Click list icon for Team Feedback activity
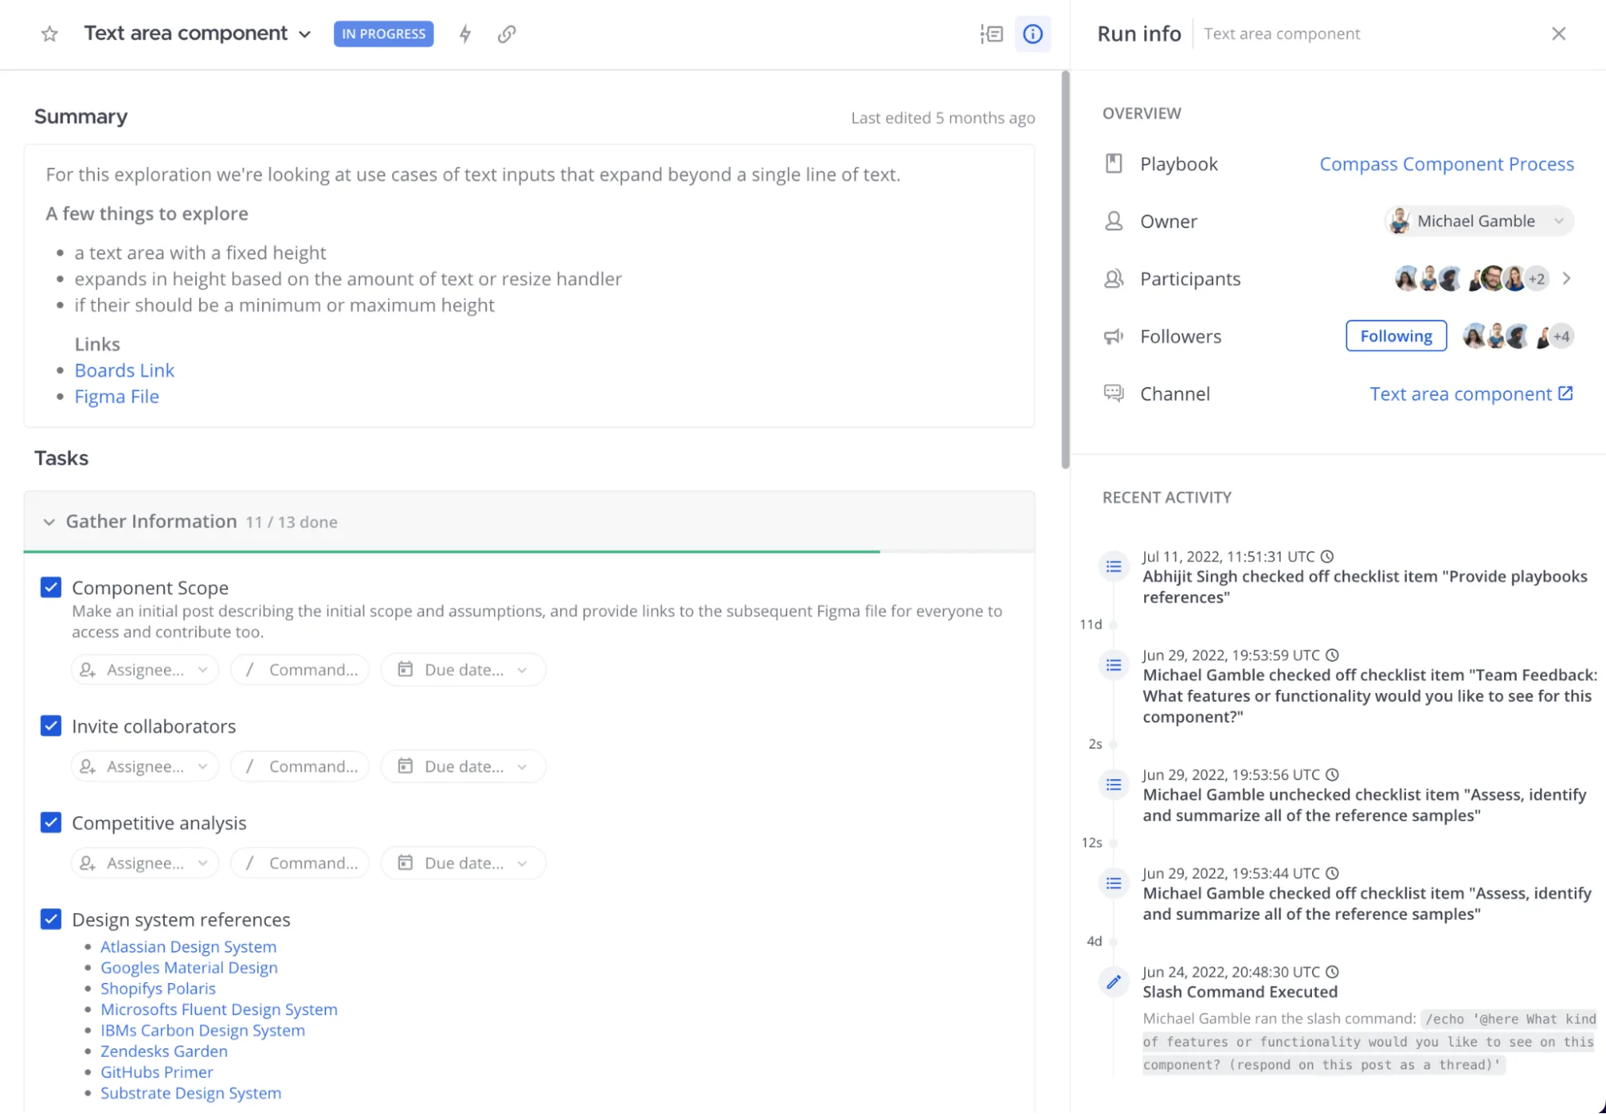Screen dimensions: 1606x1114 1114,665
